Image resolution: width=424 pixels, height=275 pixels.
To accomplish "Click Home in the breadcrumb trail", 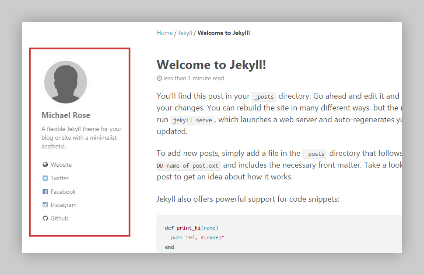I will (164, 33).
